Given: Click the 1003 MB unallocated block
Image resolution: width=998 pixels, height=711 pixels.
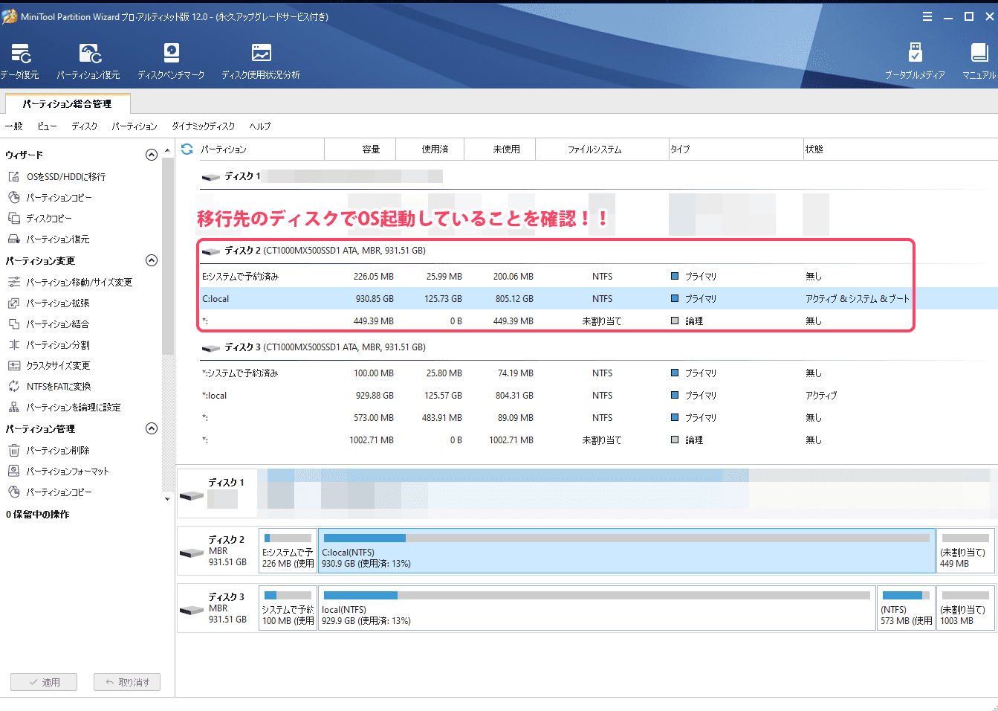Looking at the screenshot, I should (x=965, y=608).
